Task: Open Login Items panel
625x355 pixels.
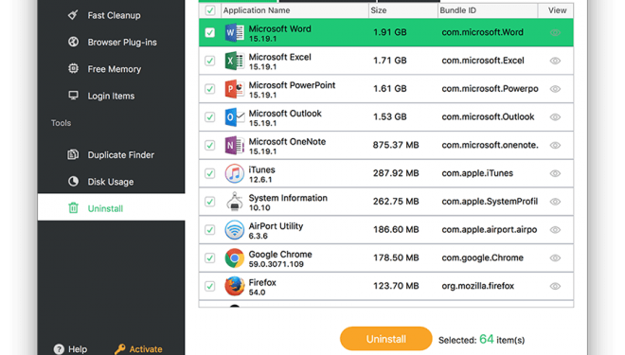Action: 111,96
